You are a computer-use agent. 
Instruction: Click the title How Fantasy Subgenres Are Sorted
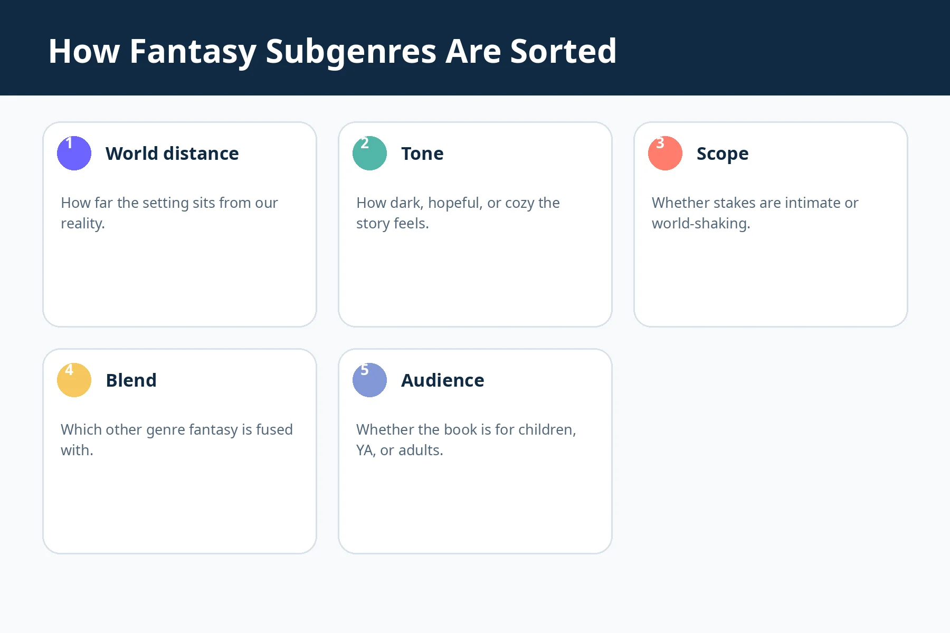[x=332, y=51]
